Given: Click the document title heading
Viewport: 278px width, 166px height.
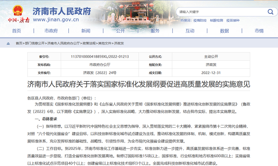Looking at the screenshot, I should click(139, 84).
